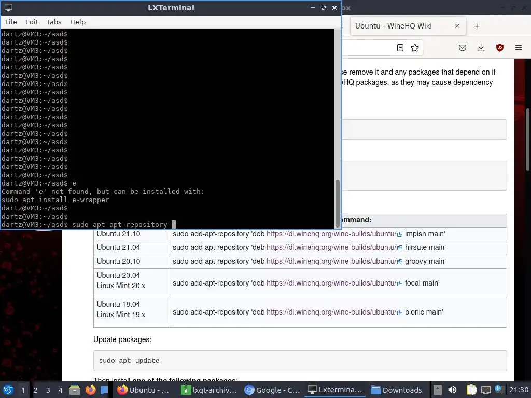Open the Firefox downloads panel
Viewport: 531px width, 398px height.
click(481, 48)
